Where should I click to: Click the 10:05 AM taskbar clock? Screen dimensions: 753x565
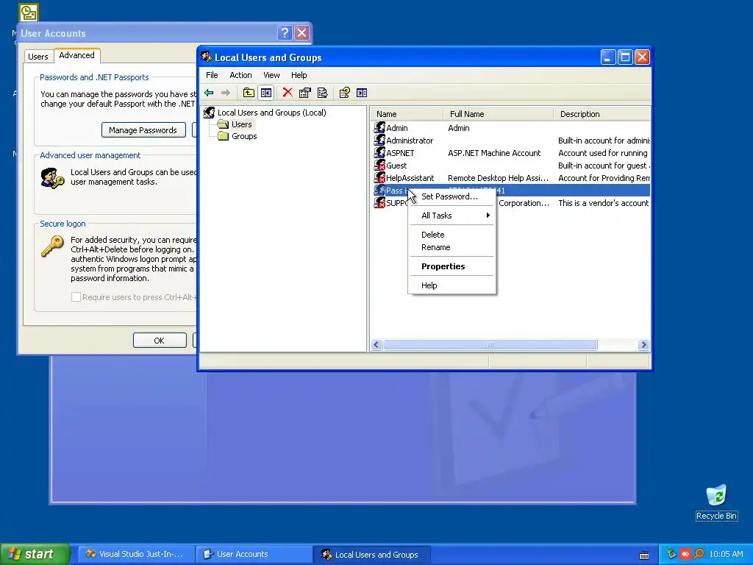coord(726,555)
